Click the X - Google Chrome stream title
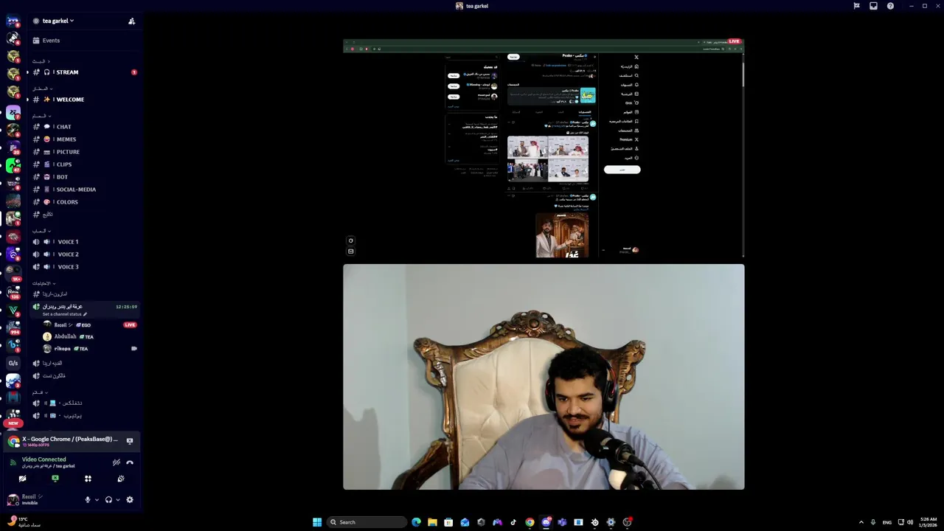Image resolution: width=944 pixels, height=531 pixels. tap(70, 440)
